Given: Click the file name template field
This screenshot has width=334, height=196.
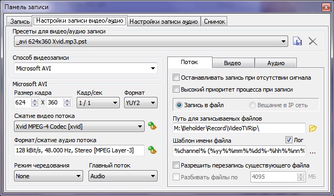Looking at the screenshot, I should (239, 151).
